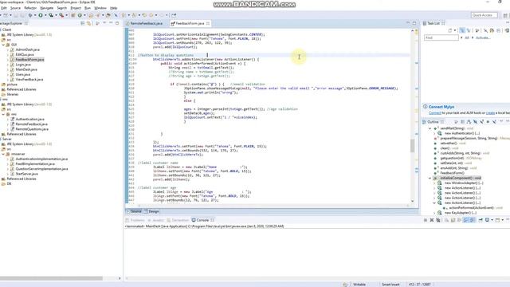This screenshot has width=510, height=287.
Task: Select RemoteQuestions.java in Package Explorer
Action: point(32,129)
